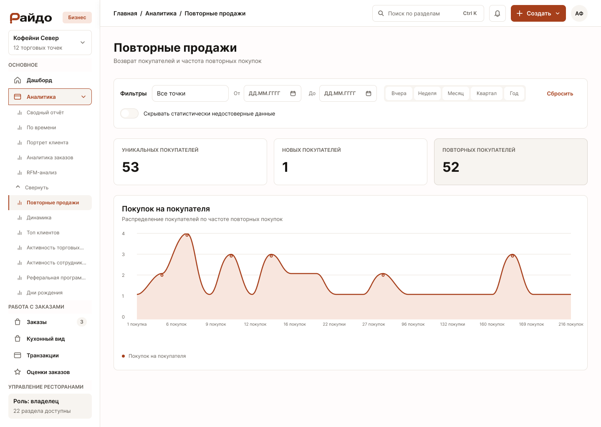Viewport: 601px width, 427px height.
Task: Click the Транзакции card icon
Action: coord(18,355)
